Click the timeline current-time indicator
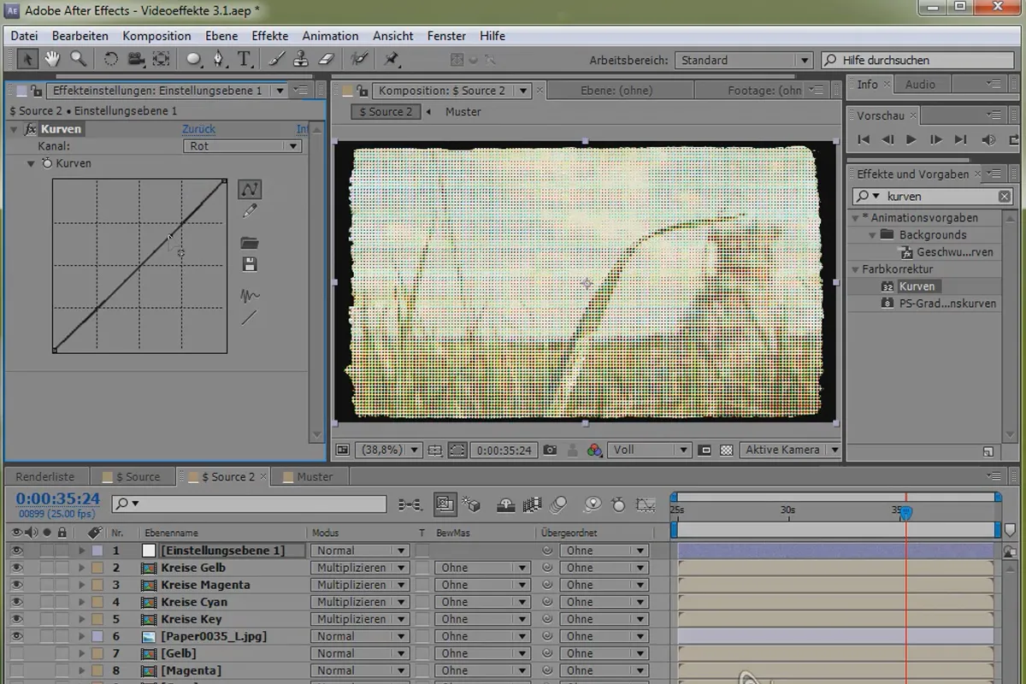 (x=906, y=512)
